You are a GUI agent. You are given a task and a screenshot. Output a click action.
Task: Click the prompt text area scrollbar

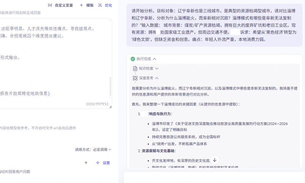(110, 86)
